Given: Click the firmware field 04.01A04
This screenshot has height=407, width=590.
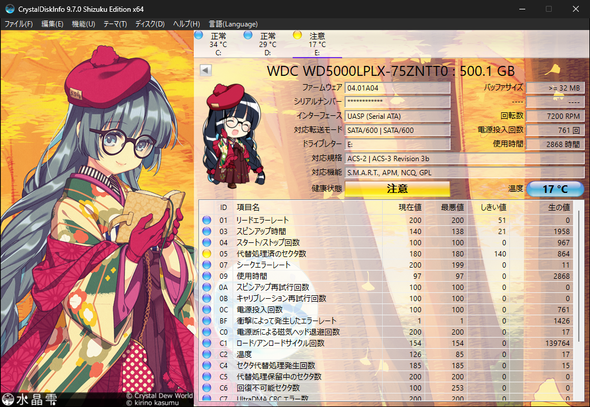Looking at the screenshot, I should coord(397,88).
